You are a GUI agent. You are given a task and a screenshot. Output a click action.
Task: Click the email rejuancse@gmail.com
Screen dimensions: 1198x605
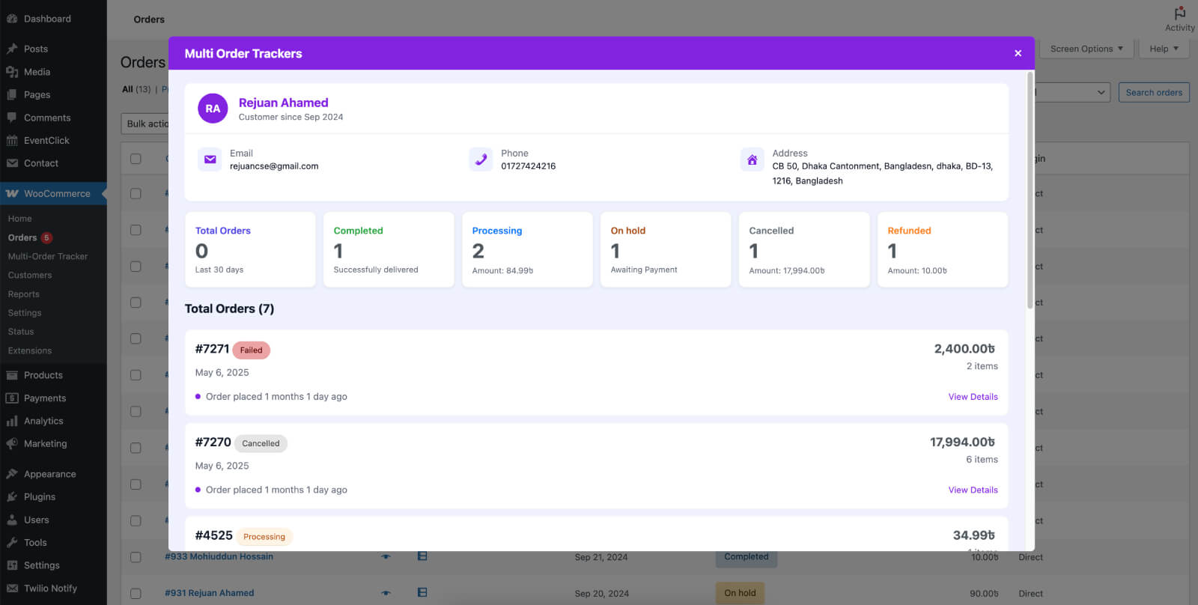[x=274, y=166]
